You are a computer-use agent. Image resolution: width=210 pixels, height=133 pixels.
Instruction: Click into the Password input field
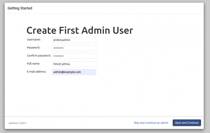coord(74,48)
